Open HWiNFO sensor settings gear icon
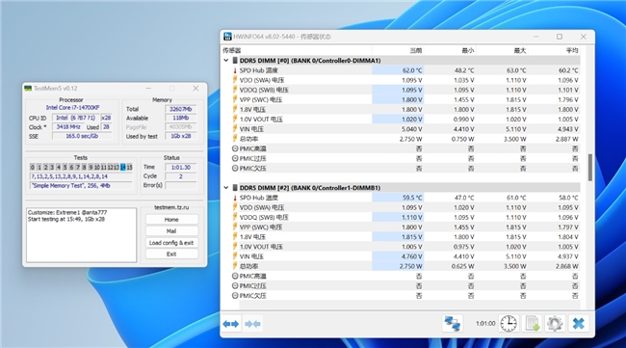 point(555,323)
